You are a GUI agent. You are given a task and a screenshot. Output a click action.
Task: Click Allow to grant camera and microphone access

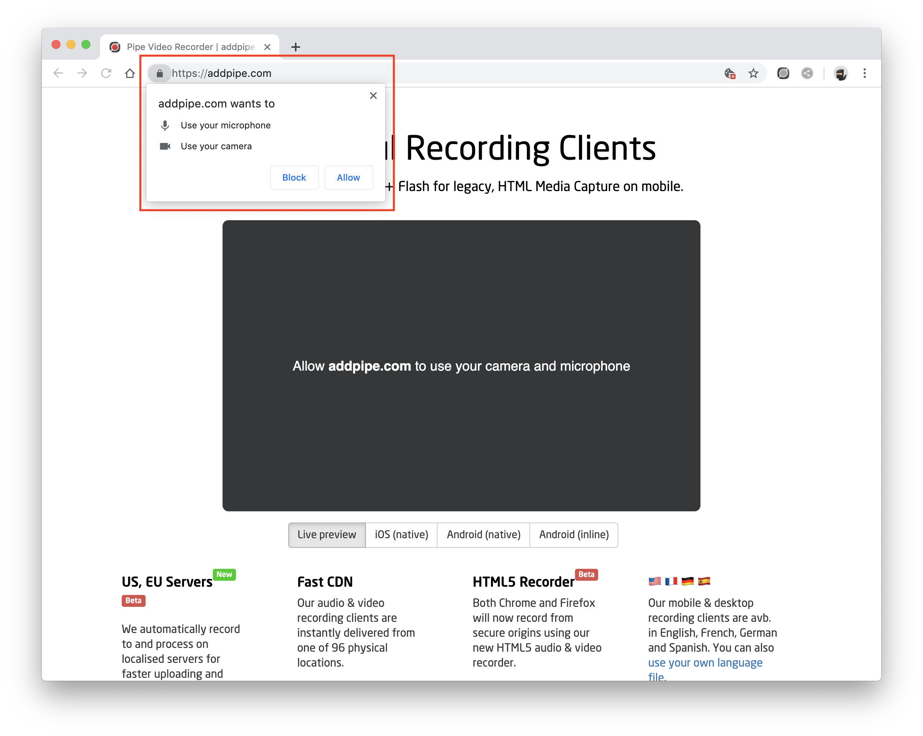348,177
